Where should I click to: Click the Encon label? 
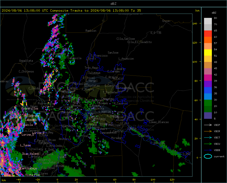point(166,21)
